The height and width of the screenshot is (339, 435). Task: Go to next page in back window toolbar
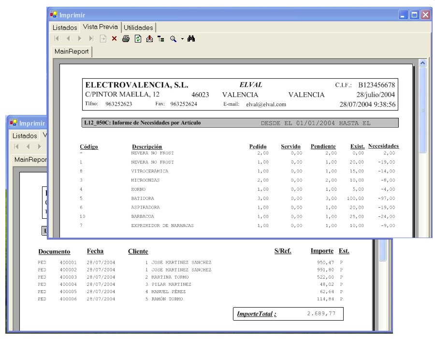click(x=40, y=146)
